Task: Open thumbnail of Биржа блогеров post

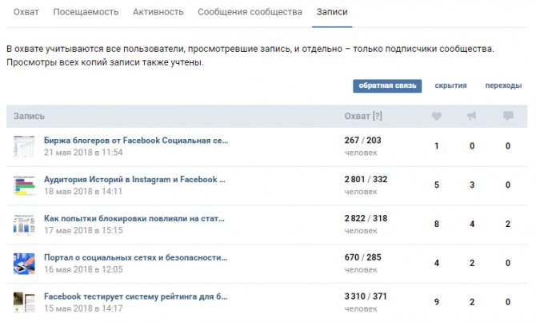Action: pyautogui.click(x=24, y=146)
